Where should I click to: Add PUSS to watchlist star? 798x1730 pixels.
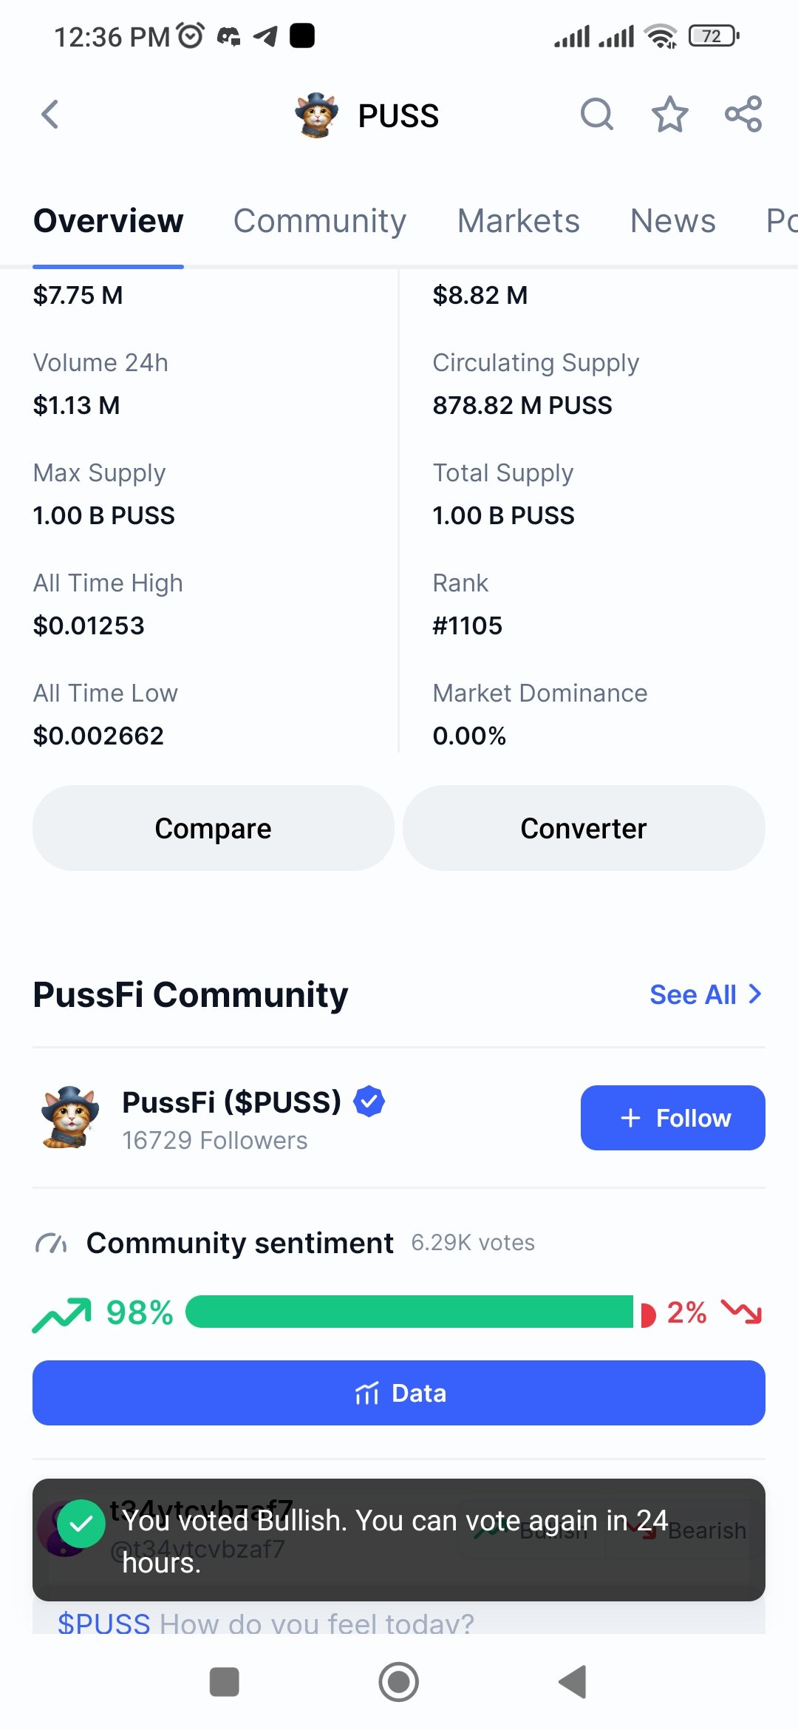[670, 115]
